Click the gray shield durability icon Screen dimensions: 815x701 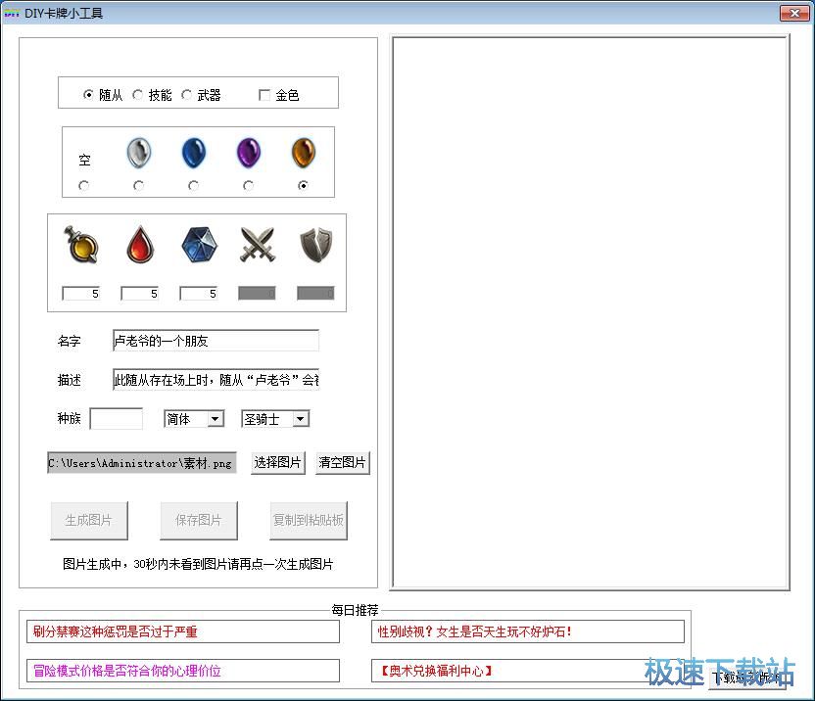tap(316, 245)
